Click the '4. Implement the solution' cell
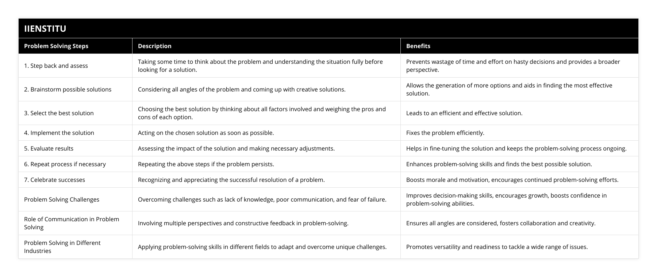The image size is (657, 277). tap(59, 133)
